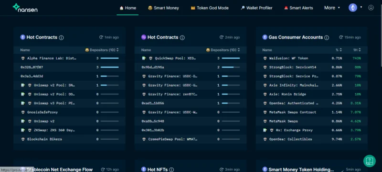Click depositors bar for Alpha Finance Lab
The height and width of the screenshot is (172, 382).
pos(110,58)
